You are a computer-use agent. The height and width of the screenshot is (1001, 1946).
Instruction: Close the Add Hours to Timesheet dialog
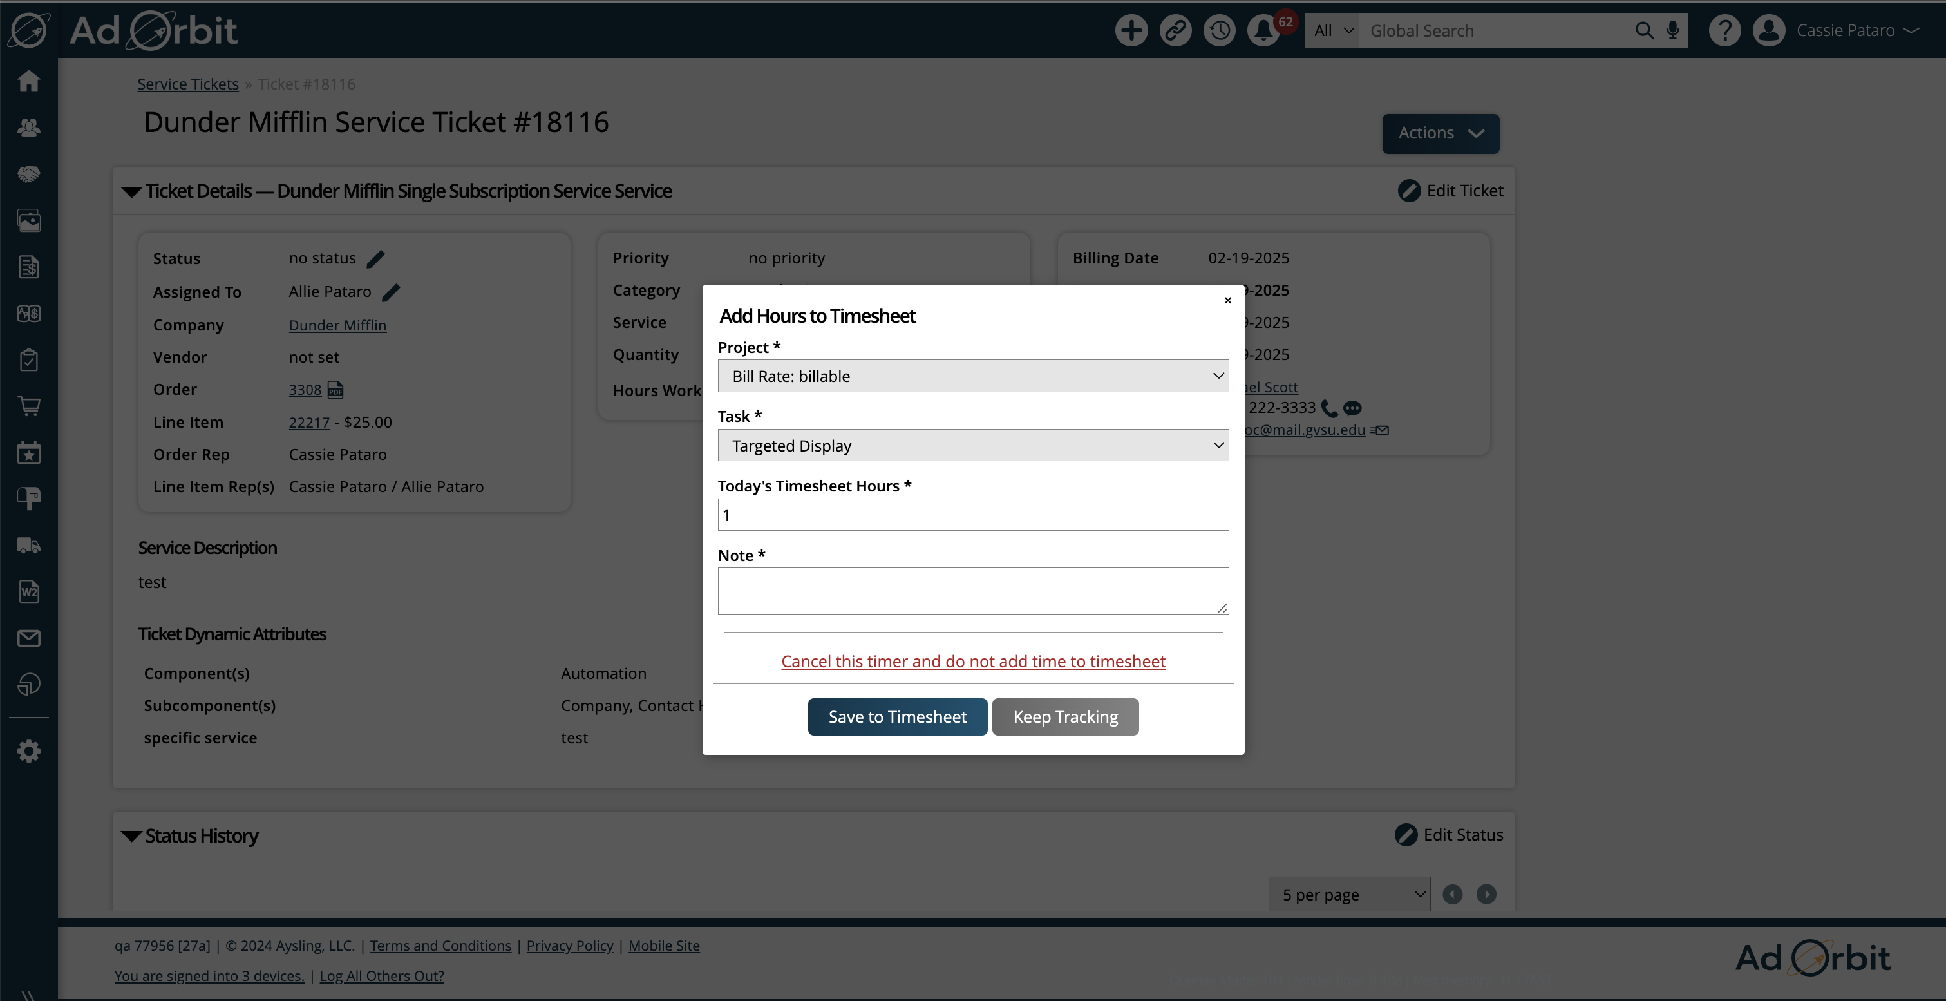click(1227, 301)
